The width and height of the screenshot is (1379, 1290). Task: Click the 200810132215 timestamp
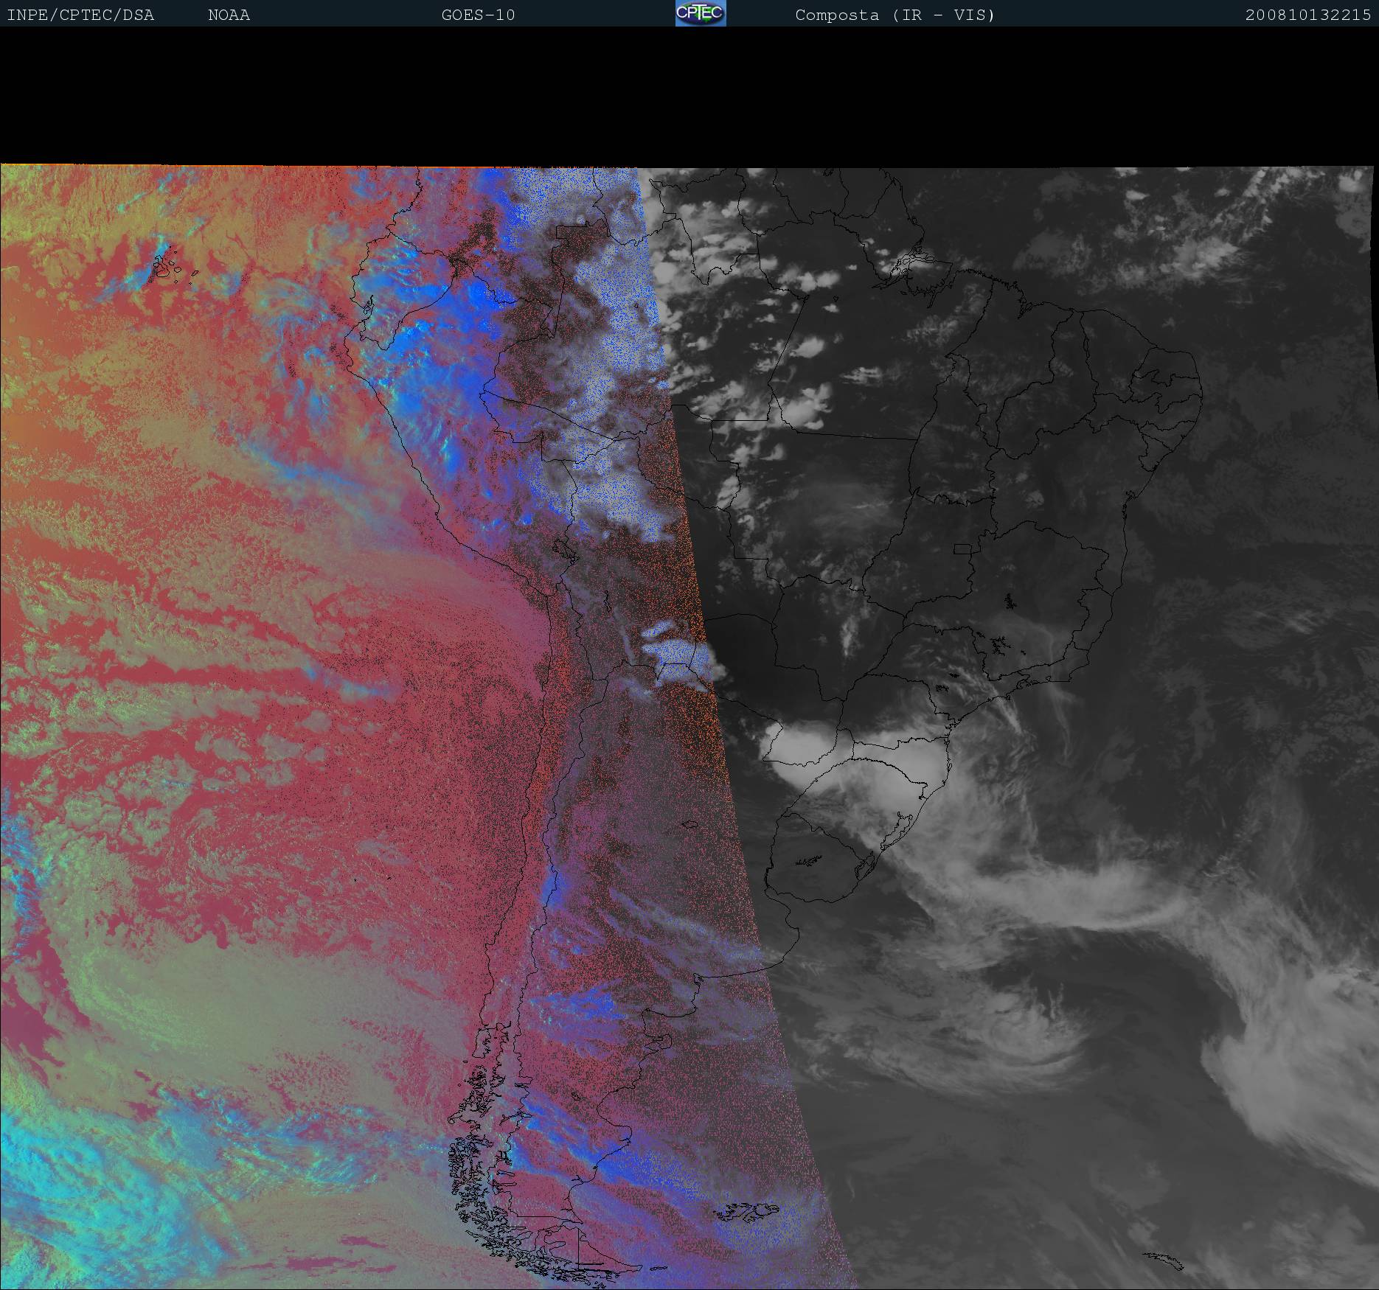click(1307, 15)
